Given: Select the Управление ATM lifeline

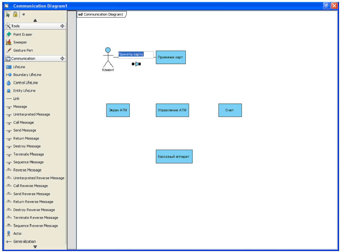Looking at the screenshot, I should (172, 110).
